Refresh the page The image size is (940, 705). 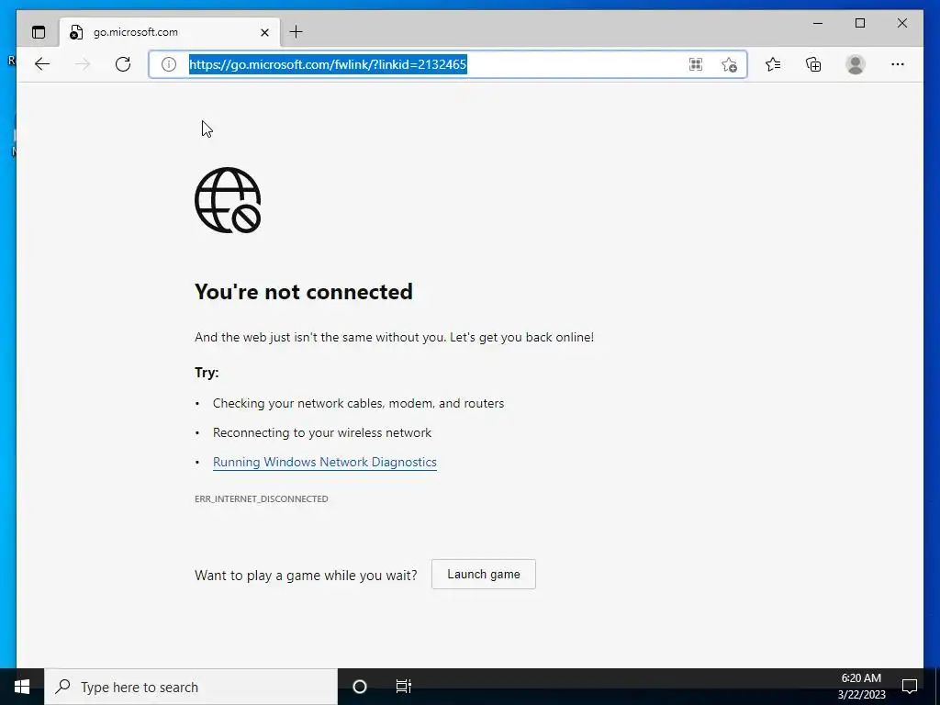point(123,64)
